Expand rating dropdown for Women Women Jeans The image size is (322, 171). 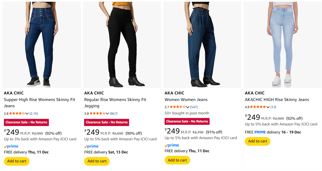click(x=188, y=107)
